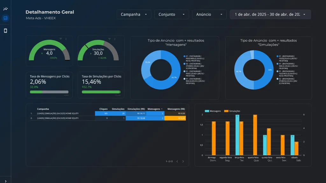Sort table by Cliques column header
The height and width of the screenshot is (183, 326).
[103, 109]
